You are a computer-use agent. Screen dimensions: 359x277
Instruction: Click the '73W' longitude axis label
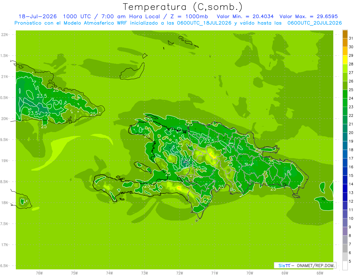[144, 273]
